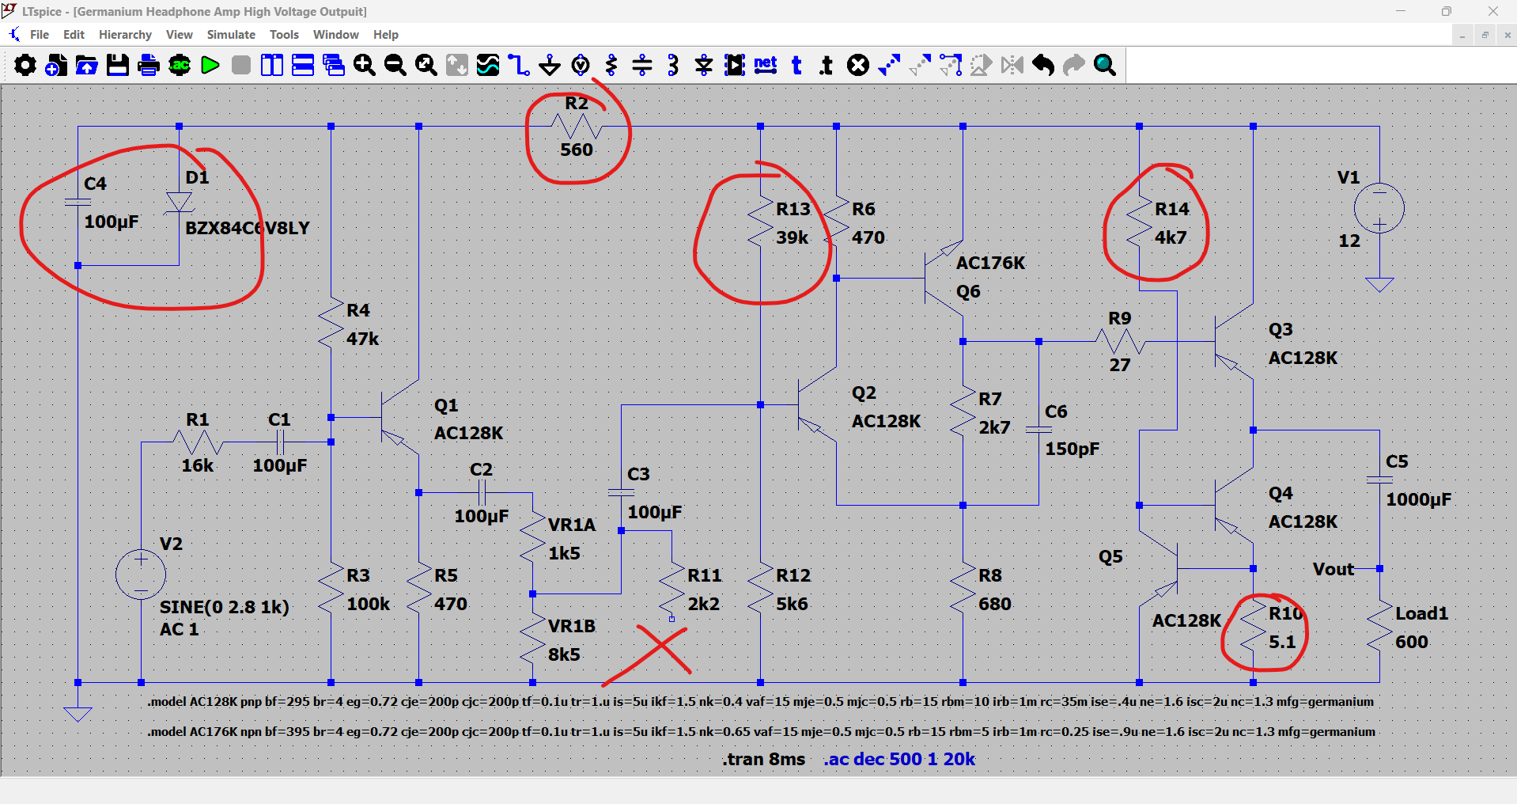Open the Window menu
Image resolution: width=1517 pixels, height=804 pixels.
pos(336,35)
